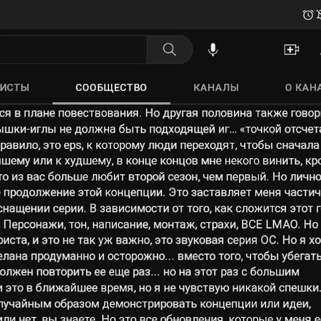Open the КАНАЛЫ tab
The width and height of the screenshot is (321, 321).
tap(216, 88)
